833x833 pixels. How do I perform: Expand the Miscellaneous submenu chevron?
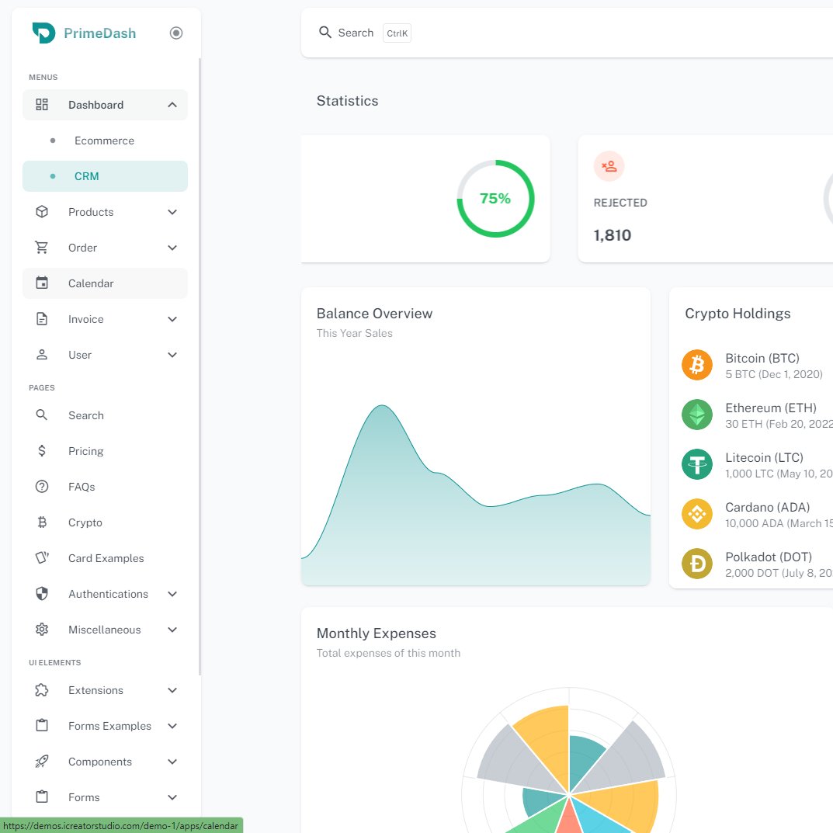[172, 630]
